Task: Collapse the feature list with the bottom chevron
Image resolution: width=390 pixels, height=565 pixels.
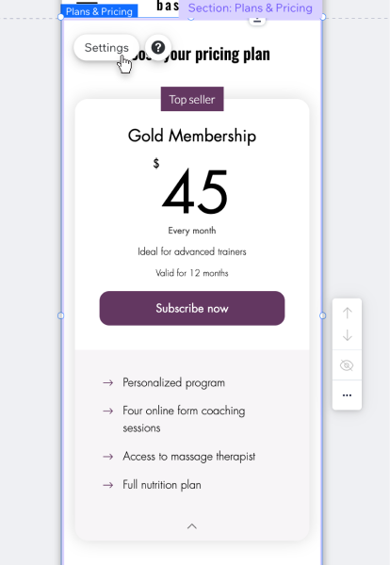Action: click(192, 526)
